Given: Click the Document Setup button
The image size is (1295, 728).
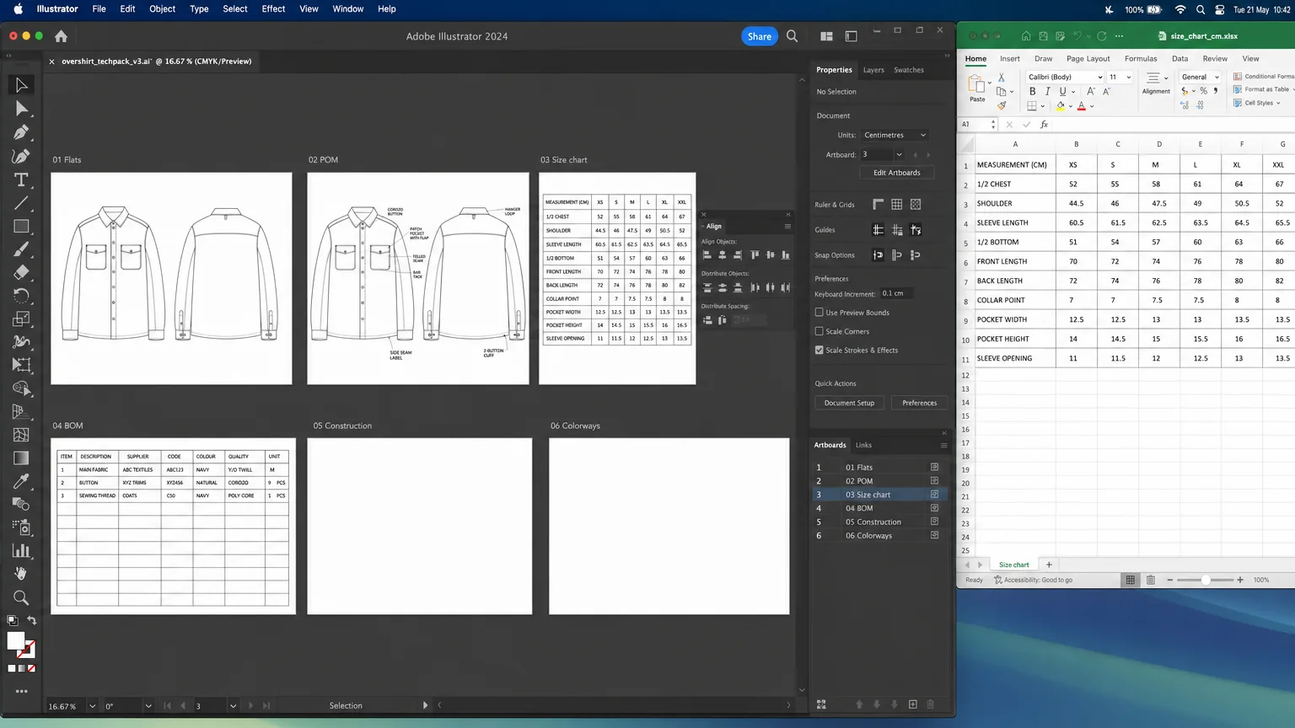Looking at the screenshot, I should tap(849, 403).
